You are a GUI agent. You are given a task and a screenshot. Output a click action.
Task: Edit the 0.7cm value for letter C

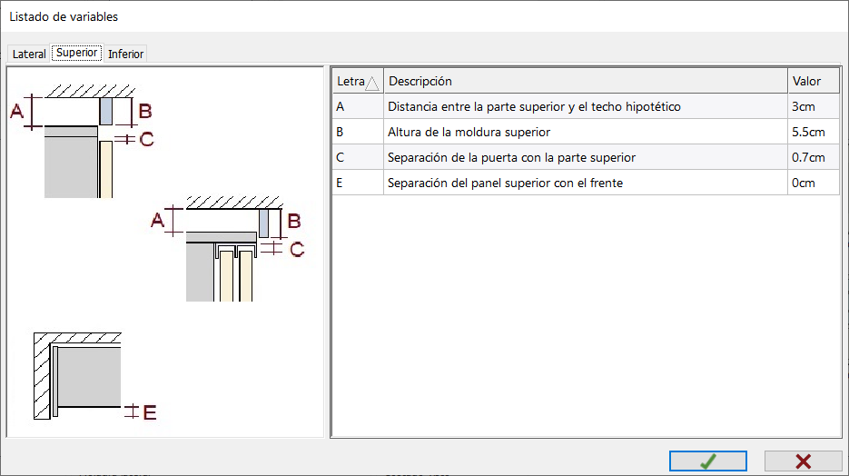click(x=814, y=157)
